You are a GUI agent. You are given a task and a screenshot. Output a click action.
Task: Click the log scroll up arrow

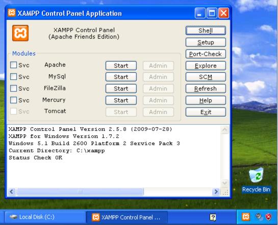tap(225, 129)
